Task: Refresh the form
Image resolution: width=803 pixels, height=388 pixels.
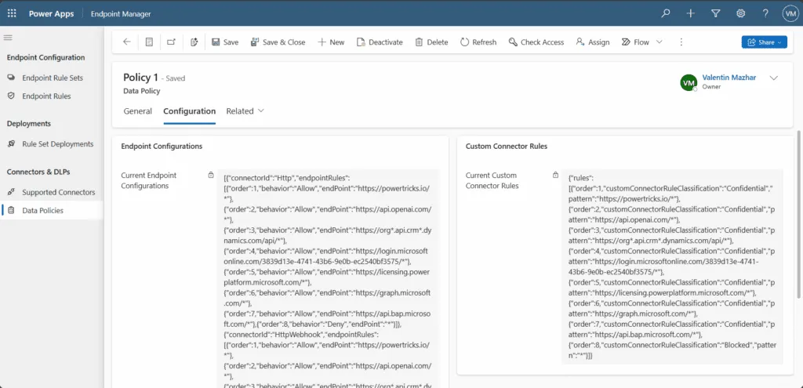Action: click(478, 42)
